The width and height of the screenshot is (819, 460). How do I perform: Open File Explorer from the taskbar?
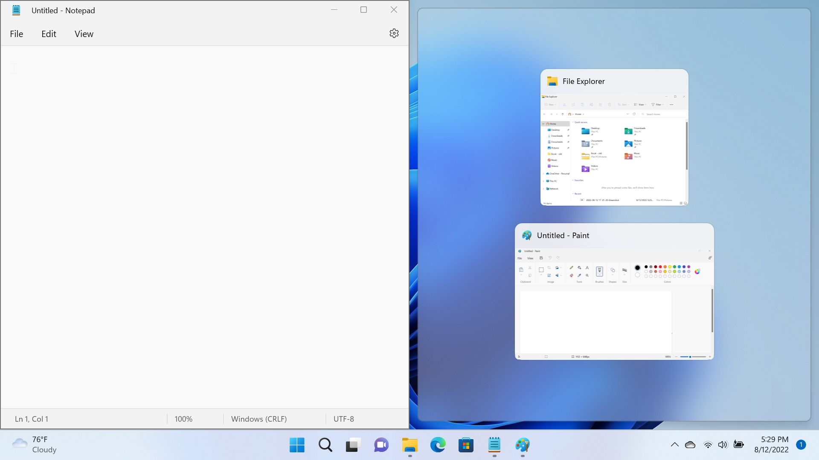[409, 445]
